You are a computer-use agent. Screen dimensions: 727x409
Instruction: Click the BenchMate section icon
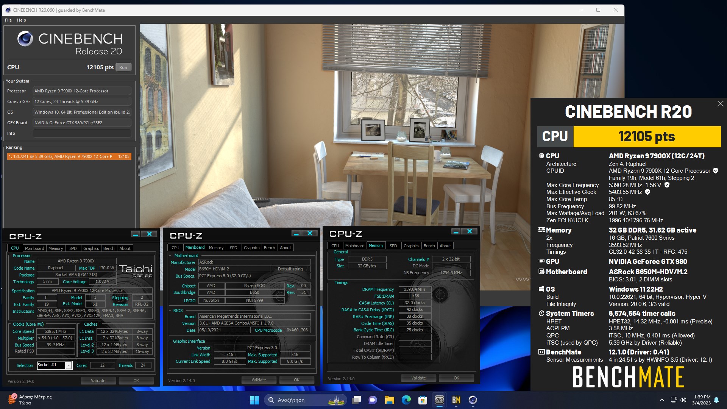coord(541,352)
